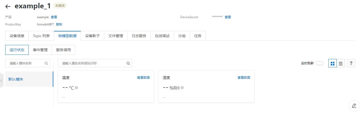Image resolution: width=360 pixels, height=113 pixels.
Task: Click 查看数据 on the 温度 card
Action: (143, 78)
